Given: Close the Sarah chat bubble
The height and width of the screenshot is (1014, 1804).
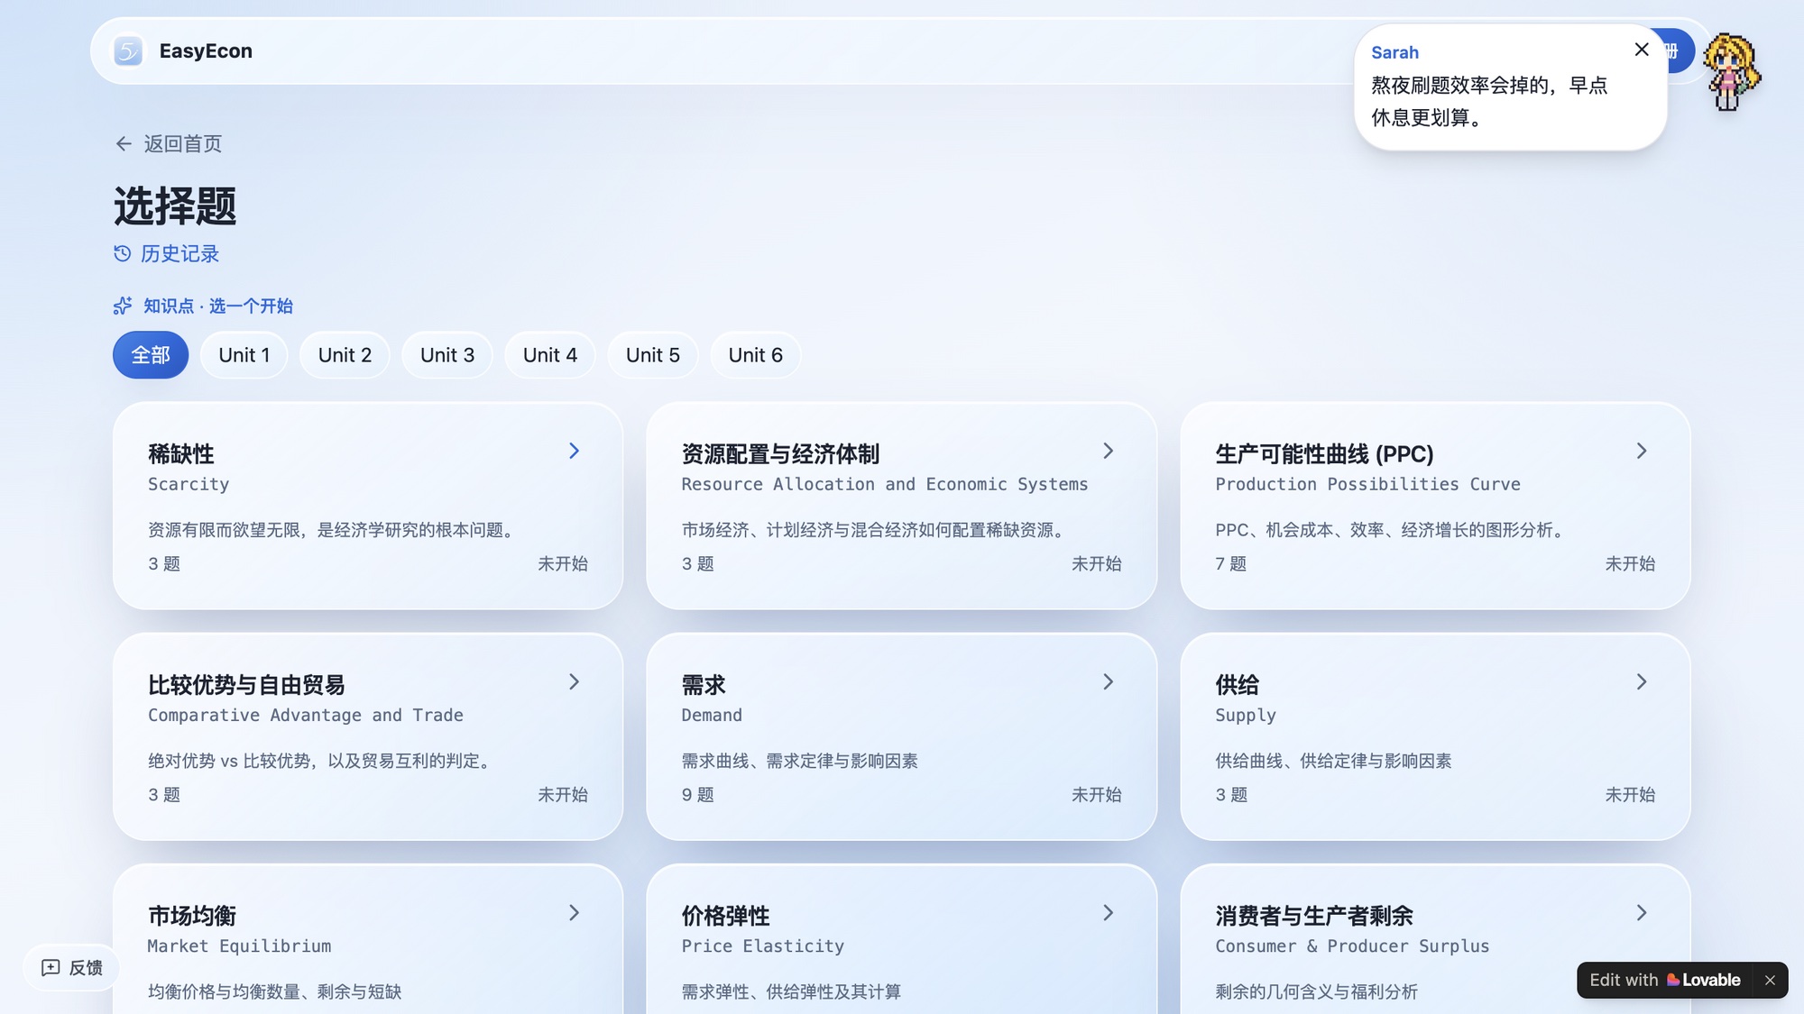Looking at the screenshot, I should pyautogui.click(x=1642, y=50).
